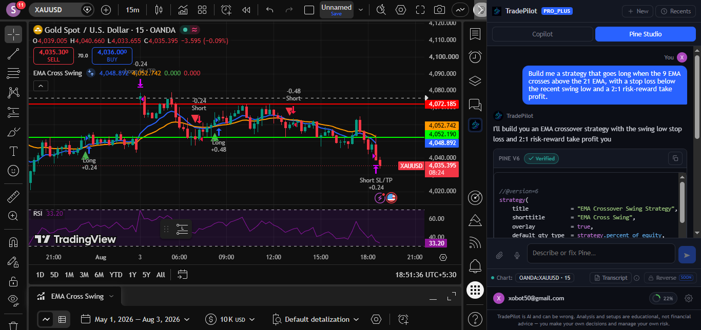
Task: Open watchlist panel in right sidebar
Action: coord(475,34)
